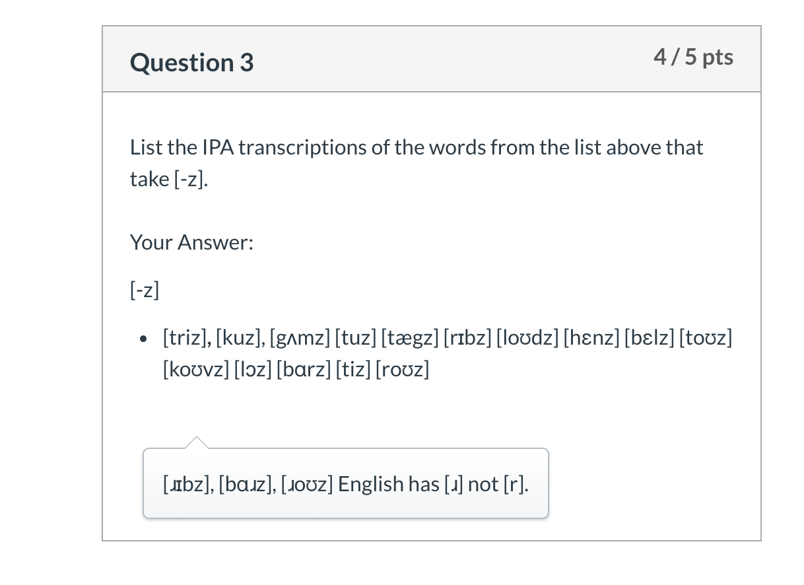
Task: Select the [bɛlz] transcription
Action: coord(648,339)
